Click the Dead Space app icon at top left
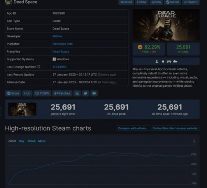The height and width of the screenshot is (188, 207). [8, 2]
